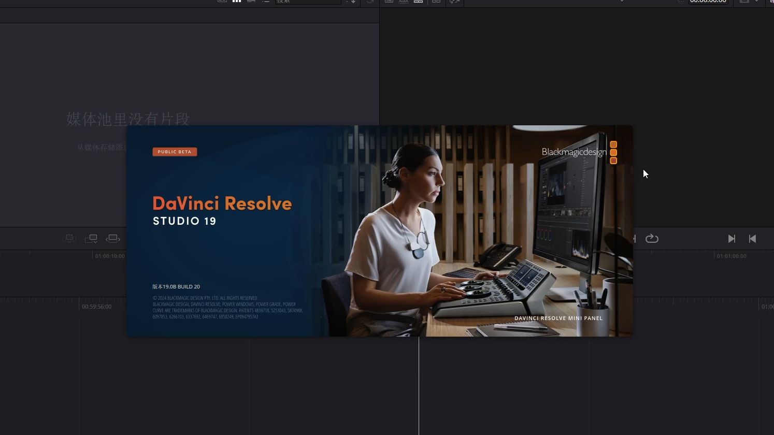This screenshot has height=435, width=774.
Task: Toggle loop playback button
Action: point(652,239)
